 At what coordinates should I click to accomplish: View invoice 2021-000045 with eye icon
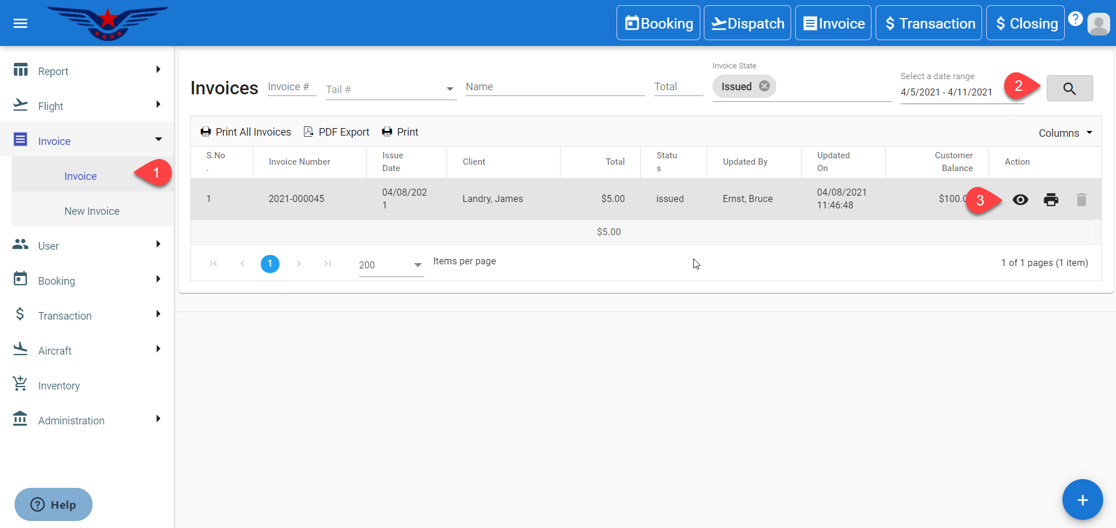[x=1020, y=200]
